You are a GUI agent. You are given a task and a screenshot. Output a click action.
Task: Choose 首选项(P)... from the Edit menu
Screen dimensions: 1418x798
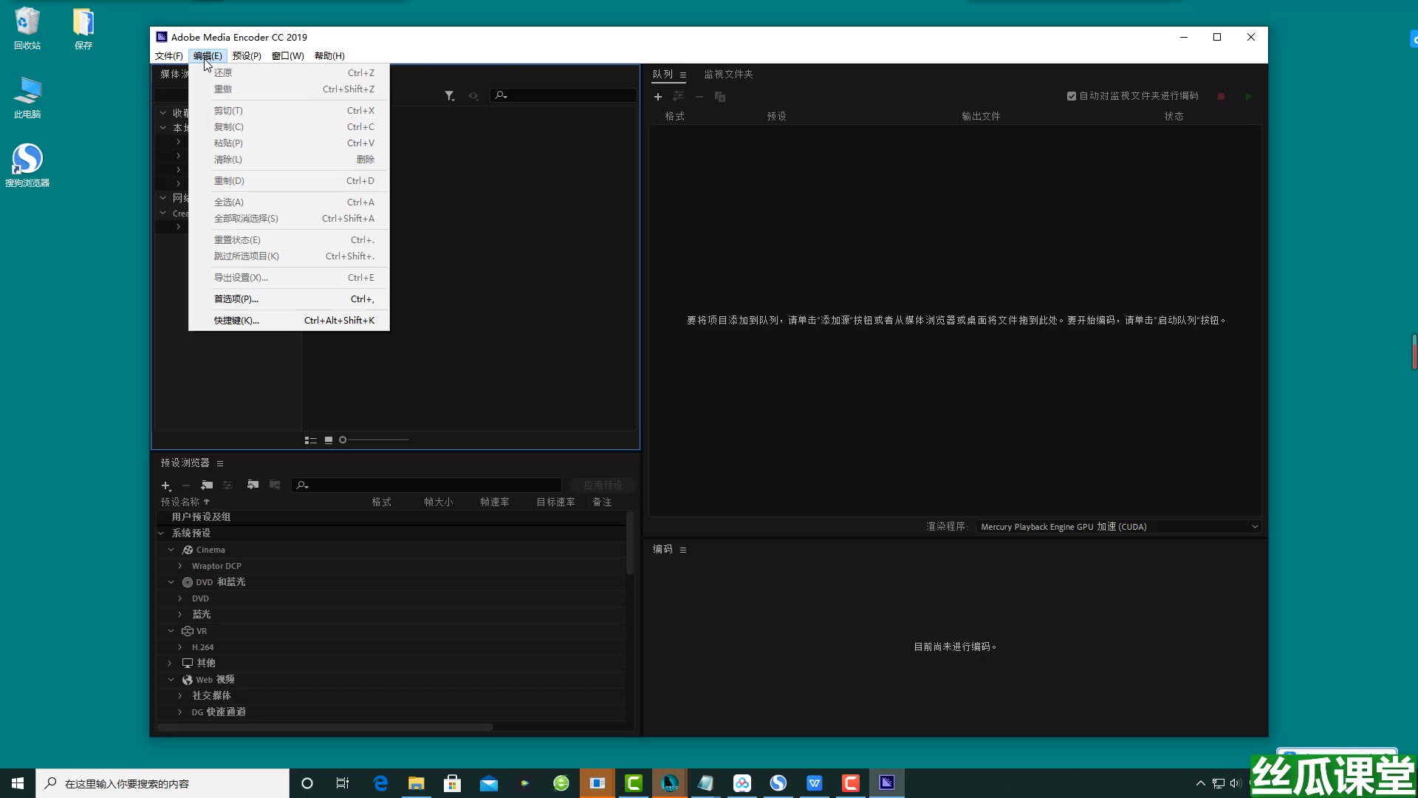click(x=236, y=299)
